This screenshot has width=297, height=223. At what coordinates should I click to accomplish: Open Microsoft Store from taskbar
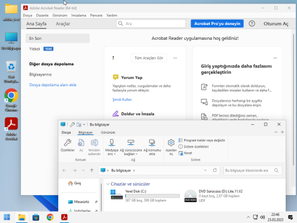point(36,217)
